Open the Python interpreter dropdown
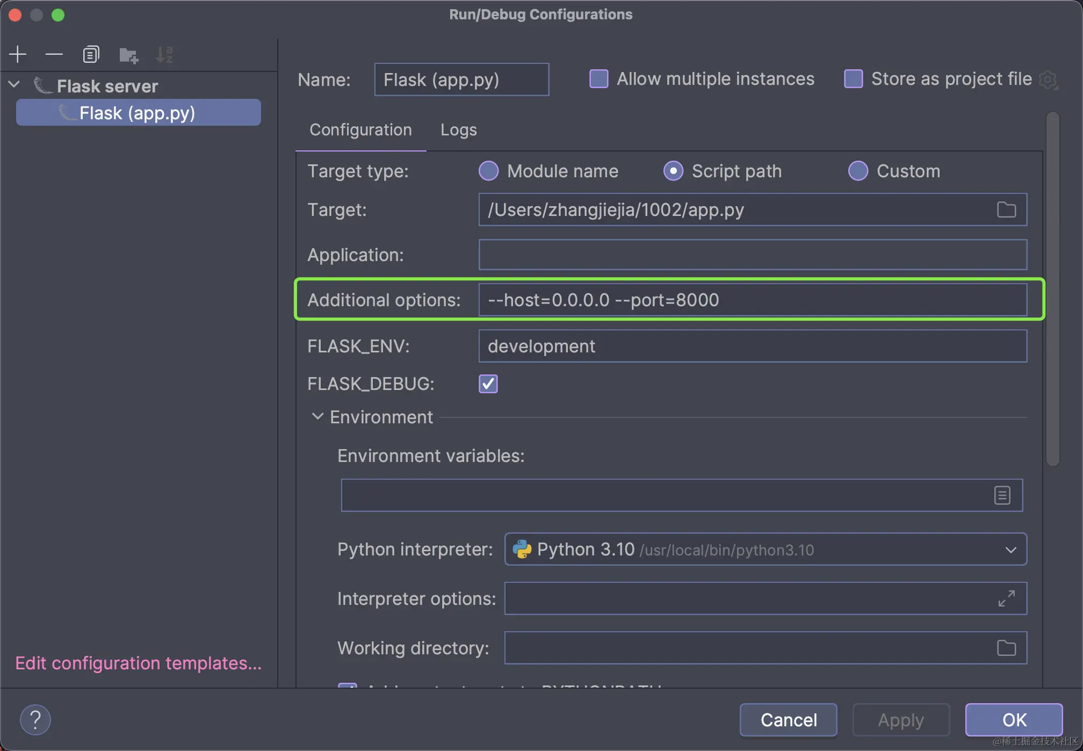Image resolution: width=1083 pixels, height=751 pixels. [1010, 550]
